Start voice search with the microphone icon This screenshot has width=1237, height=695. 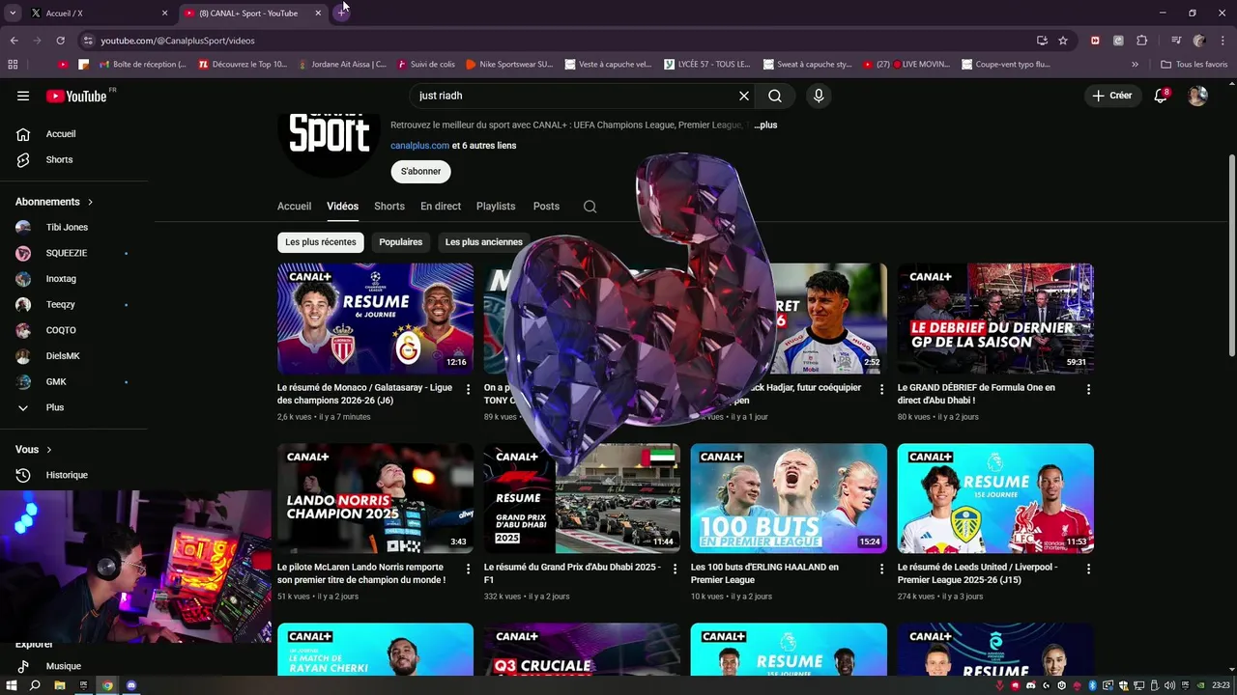819,96
